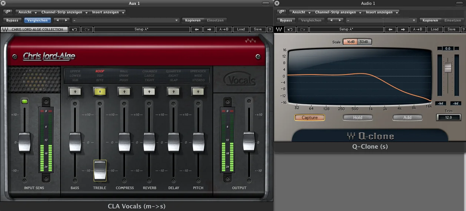Viewport: 466px width, 211px height.
Task: Step to previous setting in the Audio 1 window
Action: [331, 20]
